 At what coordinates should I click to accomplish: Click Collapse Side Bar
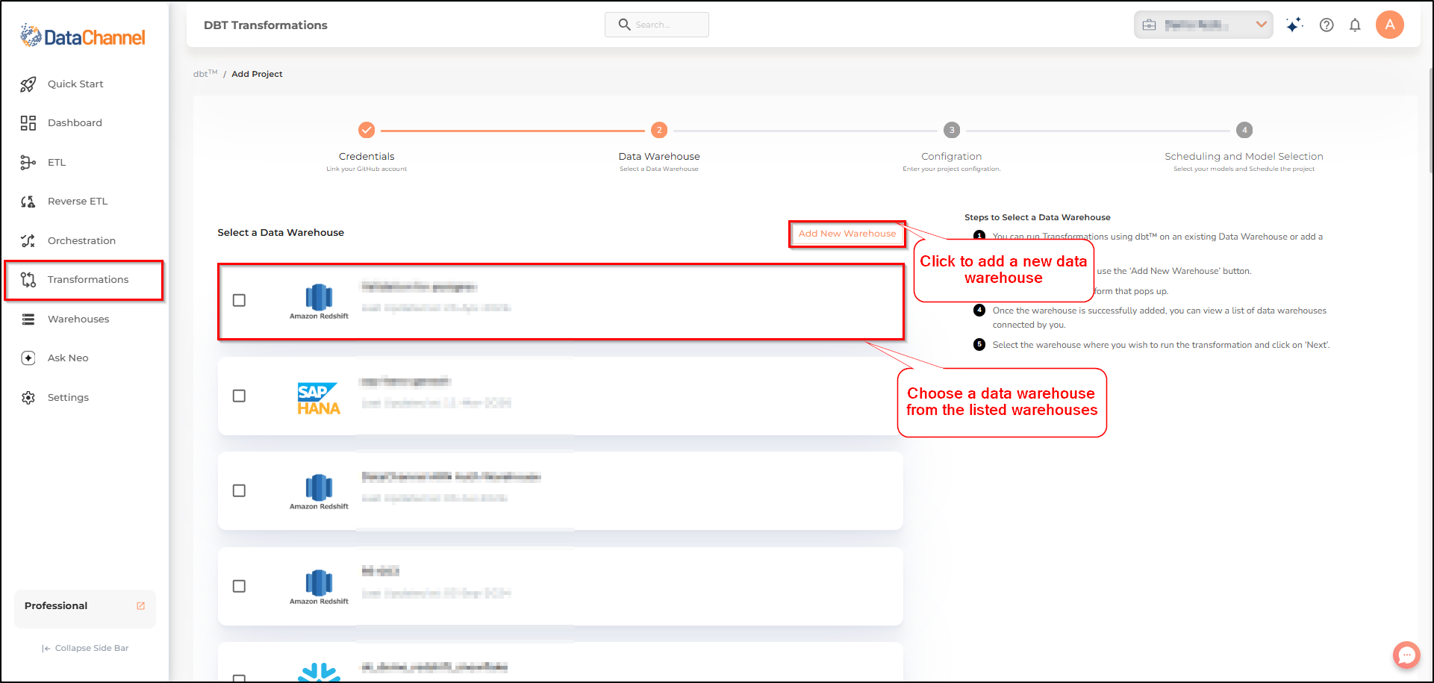[85, 648]
